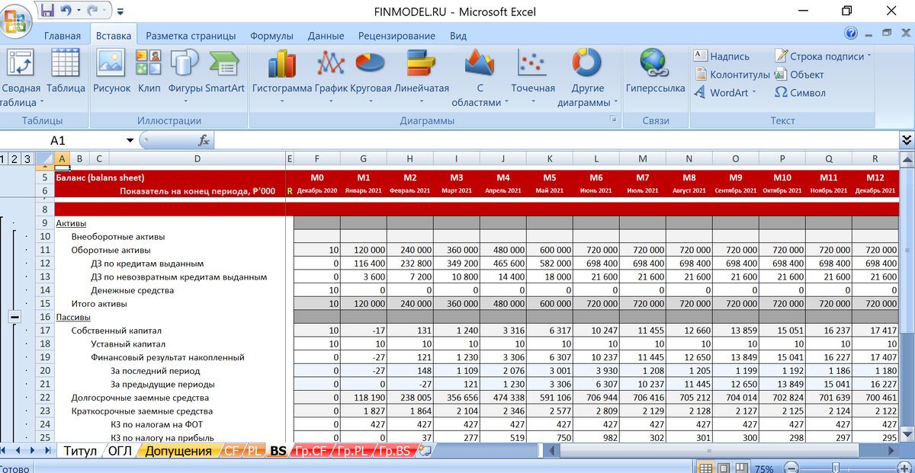Open Колонтитулы header and footer
Image resolution: width=915 pixels, height=473 pixels.
[x=732, y=75]
